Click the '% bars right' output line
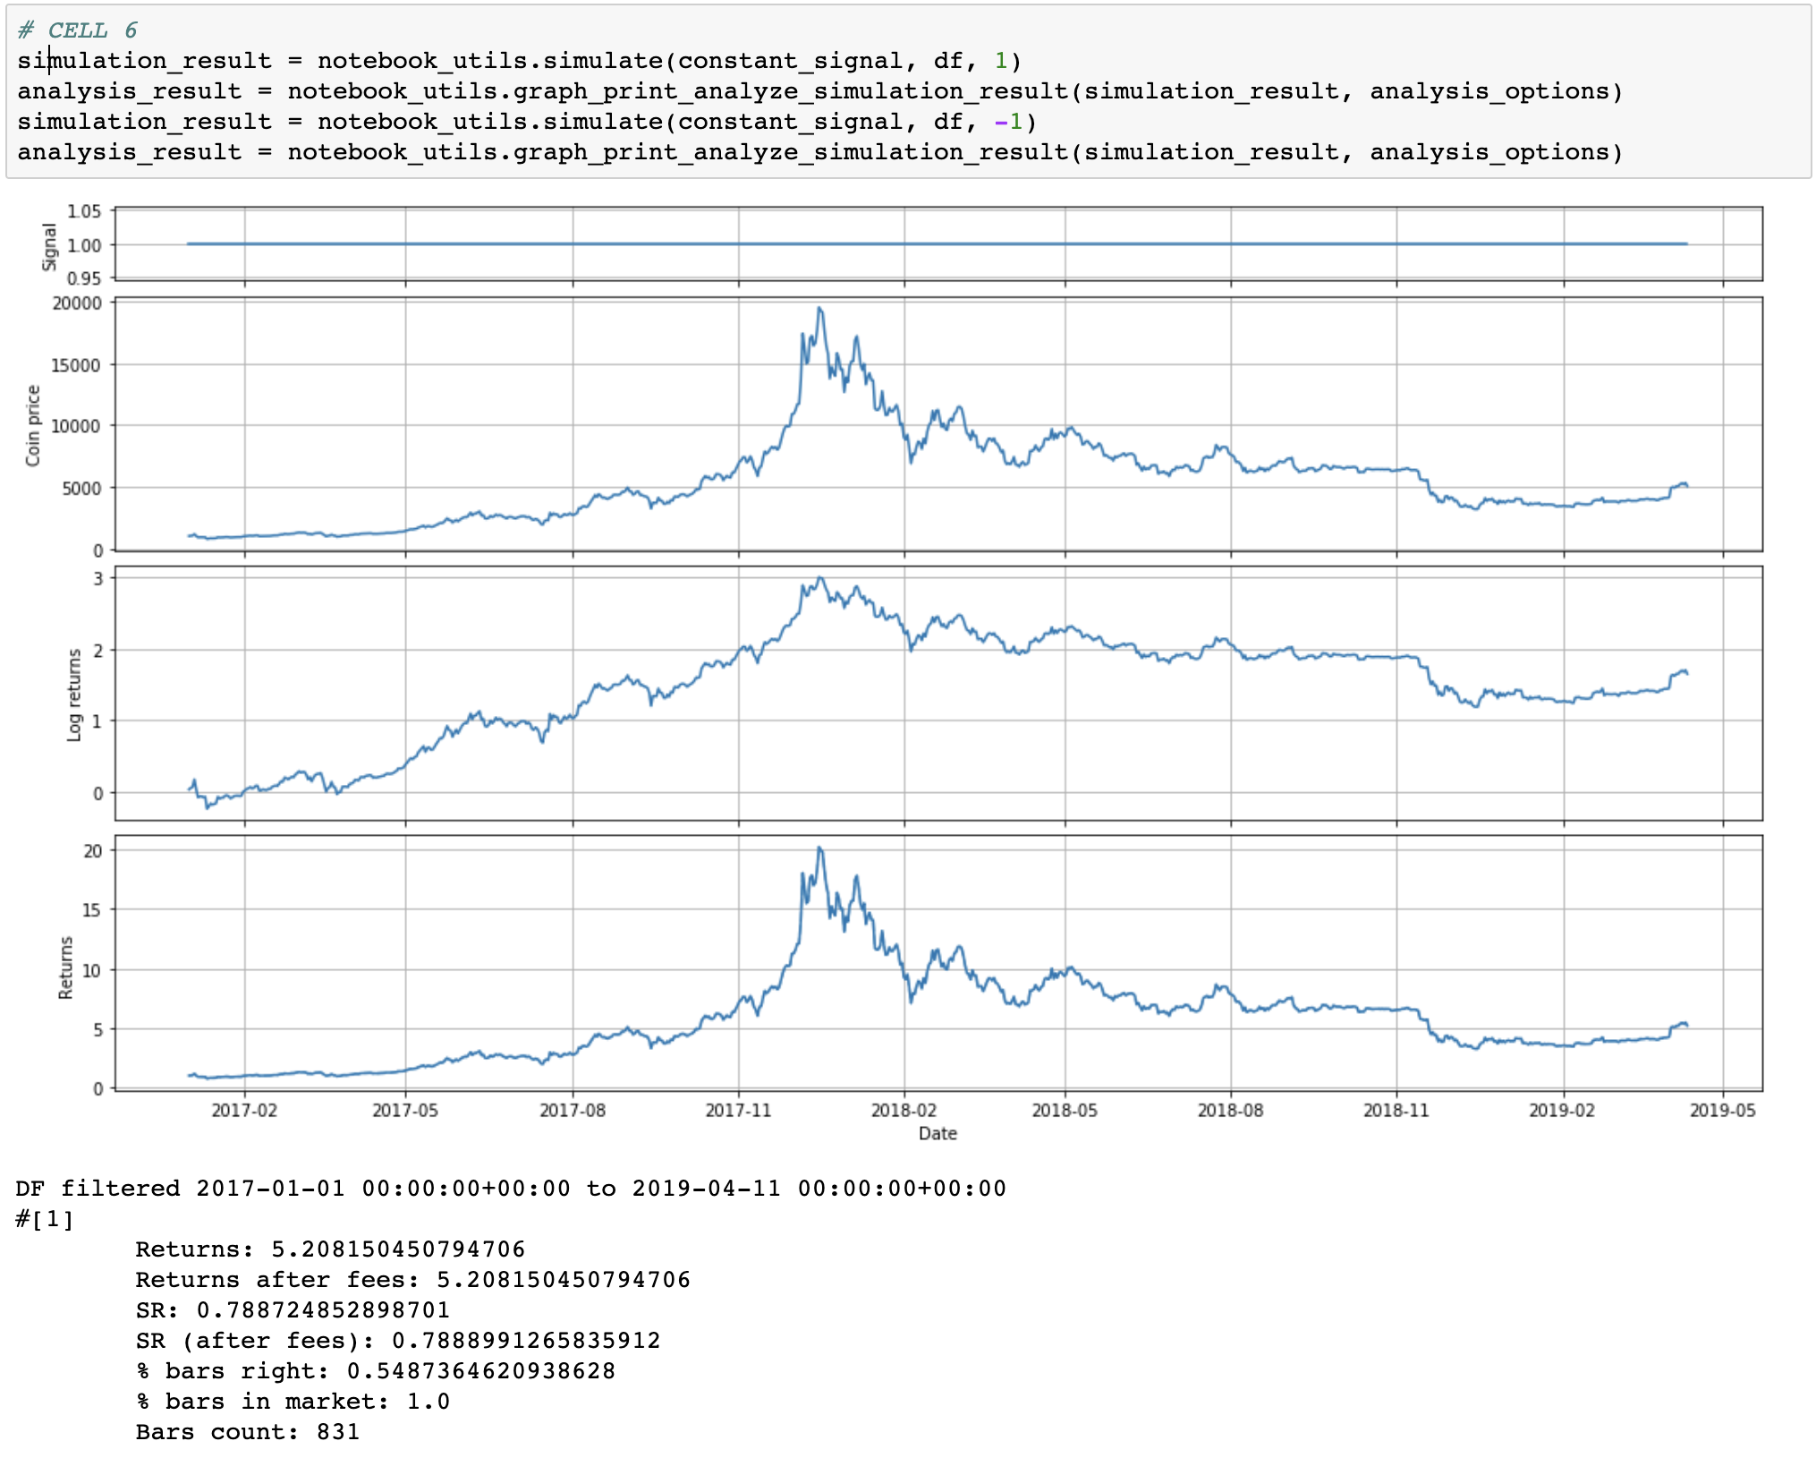This screenshot has height=1475, width=1816. tap(375, 1371)
